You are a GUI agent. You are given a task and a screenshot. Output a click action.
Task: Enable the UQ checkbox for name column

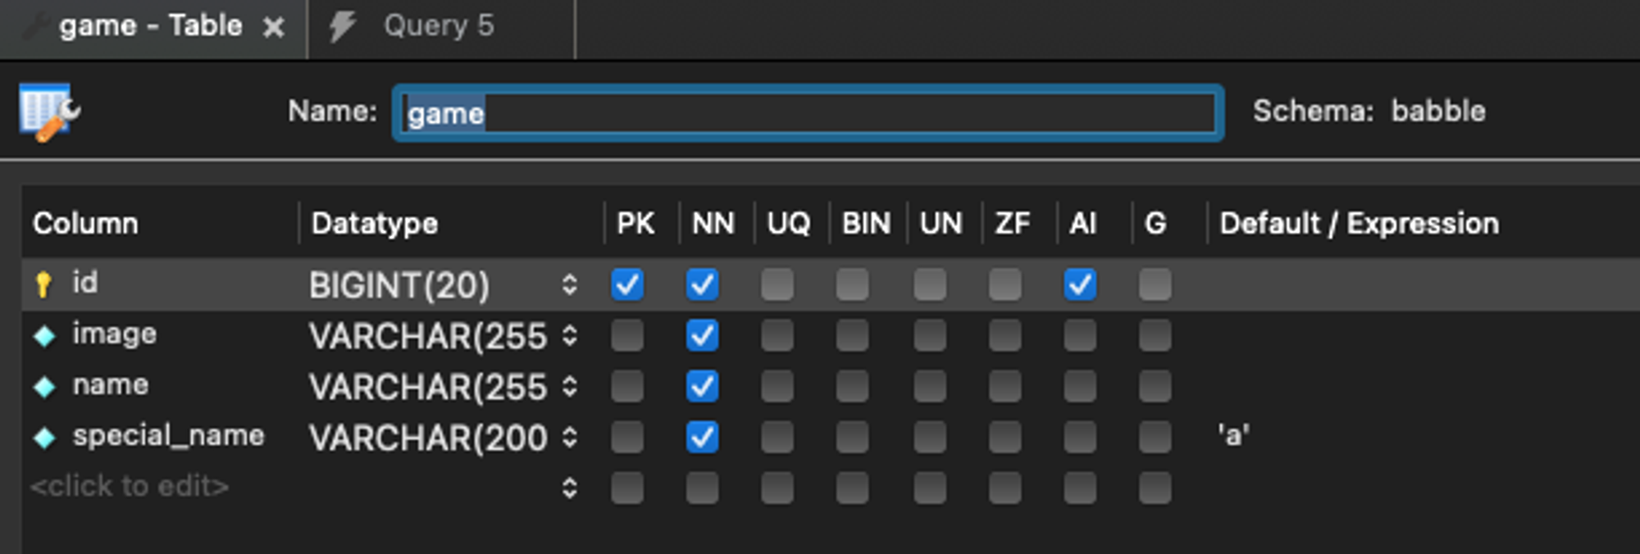pyautogui.click(x=777, y=386)
